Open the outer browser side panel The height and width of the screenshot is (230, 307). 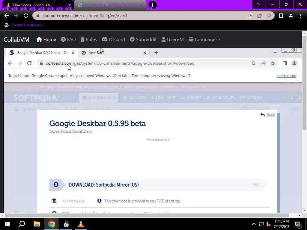click(x=281, y=16)
